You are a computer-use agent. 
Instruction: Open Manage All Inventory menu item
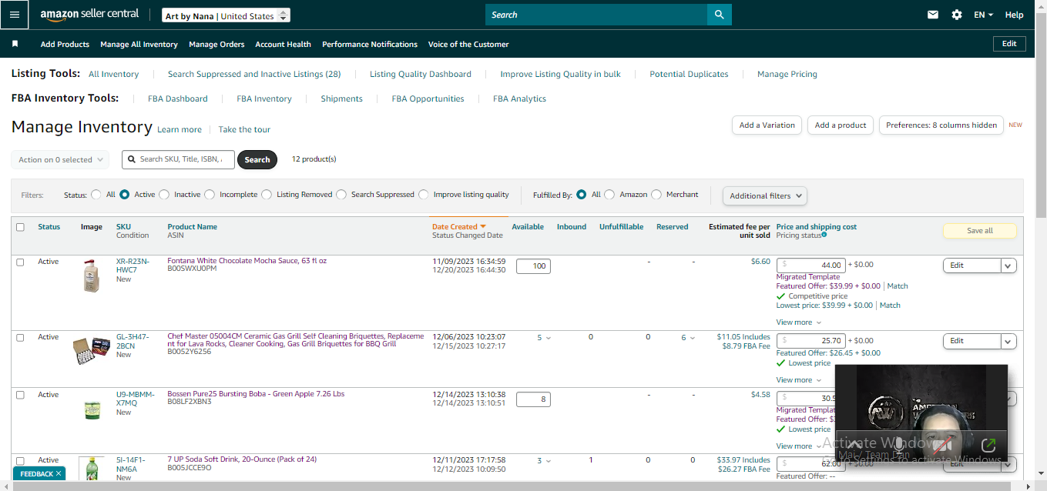[x=139, y=44]
